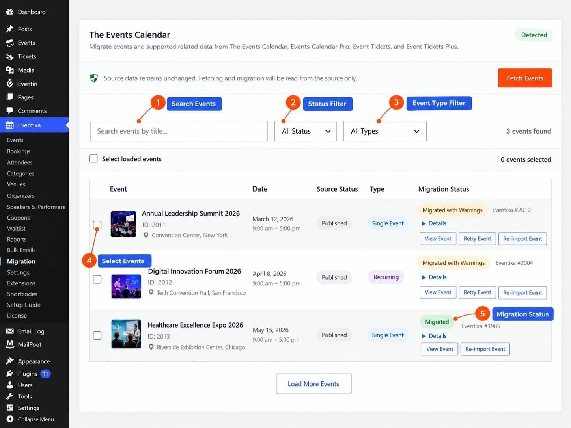Click the Pages icon in sidebar
The image size is (571, 428).
point(10,97)
